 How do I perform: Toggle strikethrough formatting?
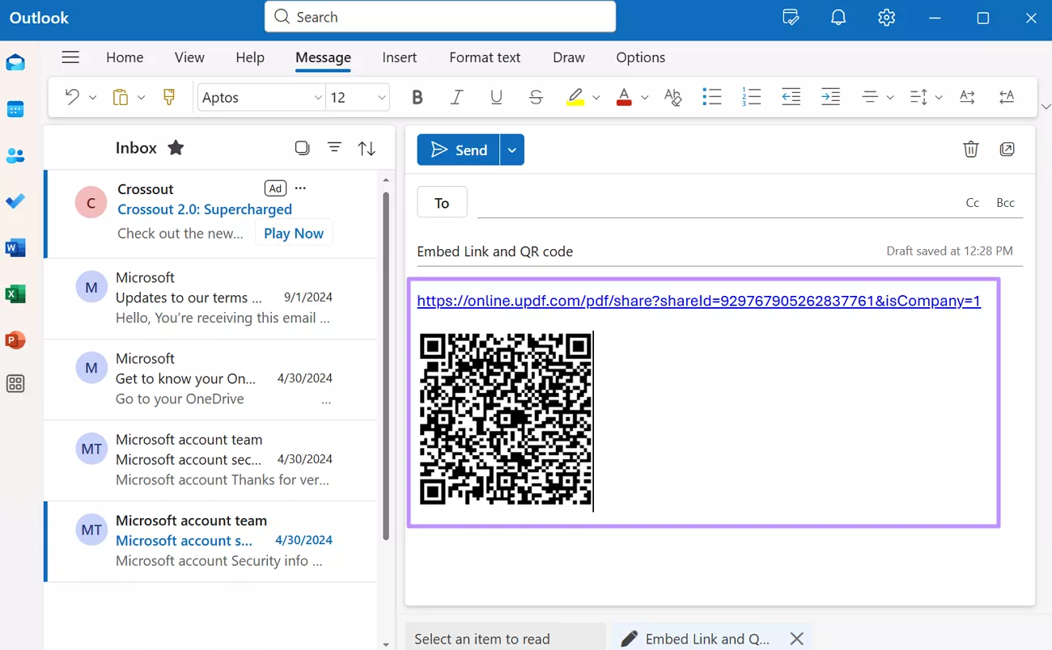tap(536, 96)
